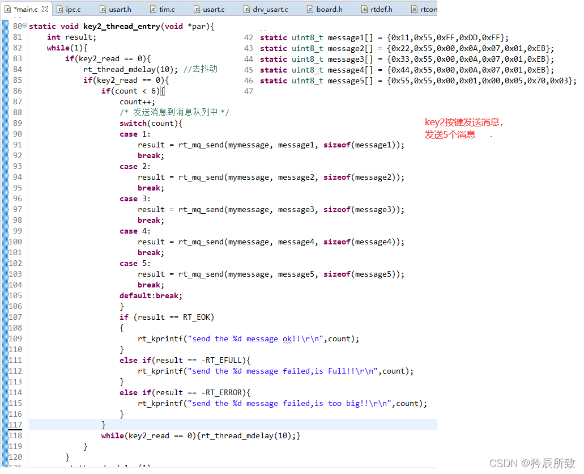
Task: Click the rtcon header file icon
Action: [414, 9]
